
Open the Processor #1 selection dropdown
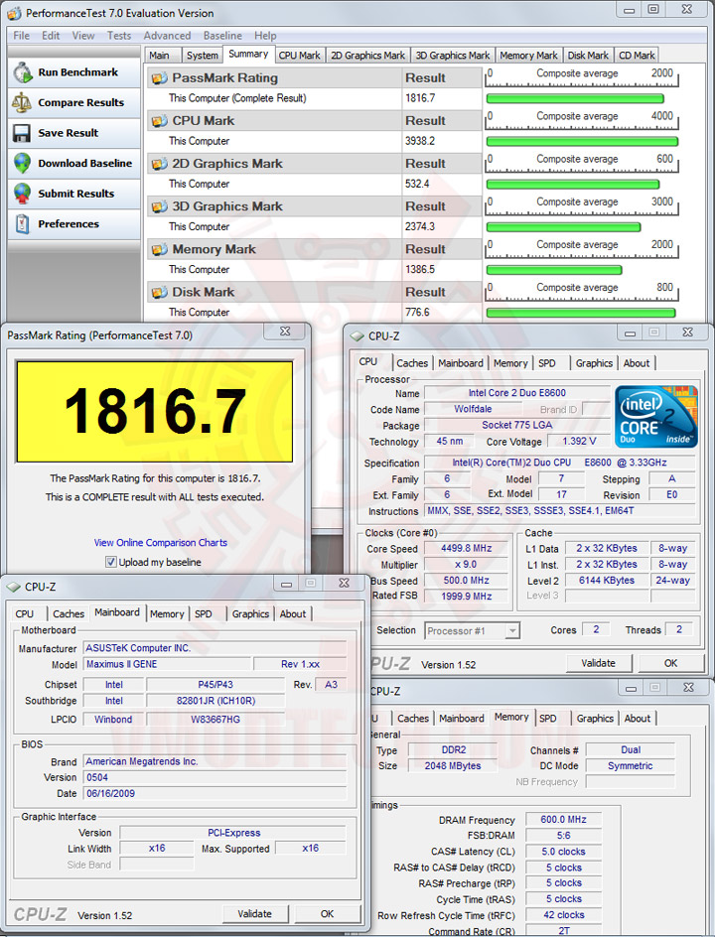click(511, 630)
